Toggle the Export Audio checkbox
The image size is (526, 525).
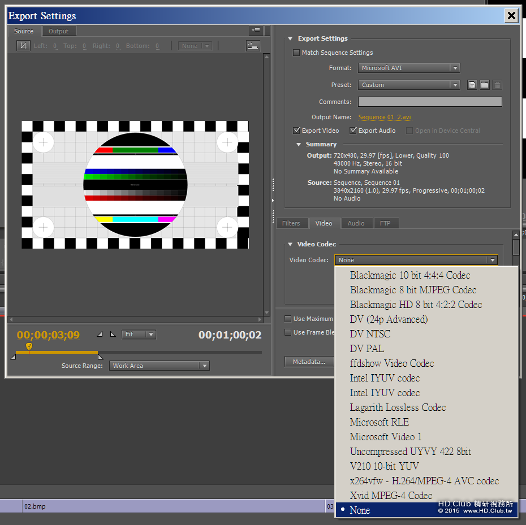coord(353,131)
